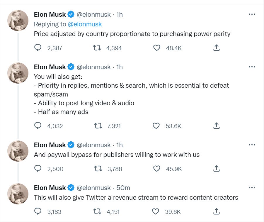Reply to the purchasing power parity tweet
264x222 pixels.
(38, 48)
